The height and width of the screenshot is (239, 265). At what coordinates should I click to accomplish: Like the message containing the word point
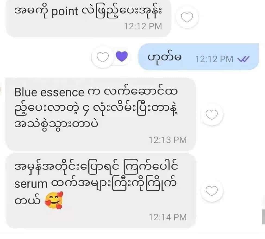[187, 17]
